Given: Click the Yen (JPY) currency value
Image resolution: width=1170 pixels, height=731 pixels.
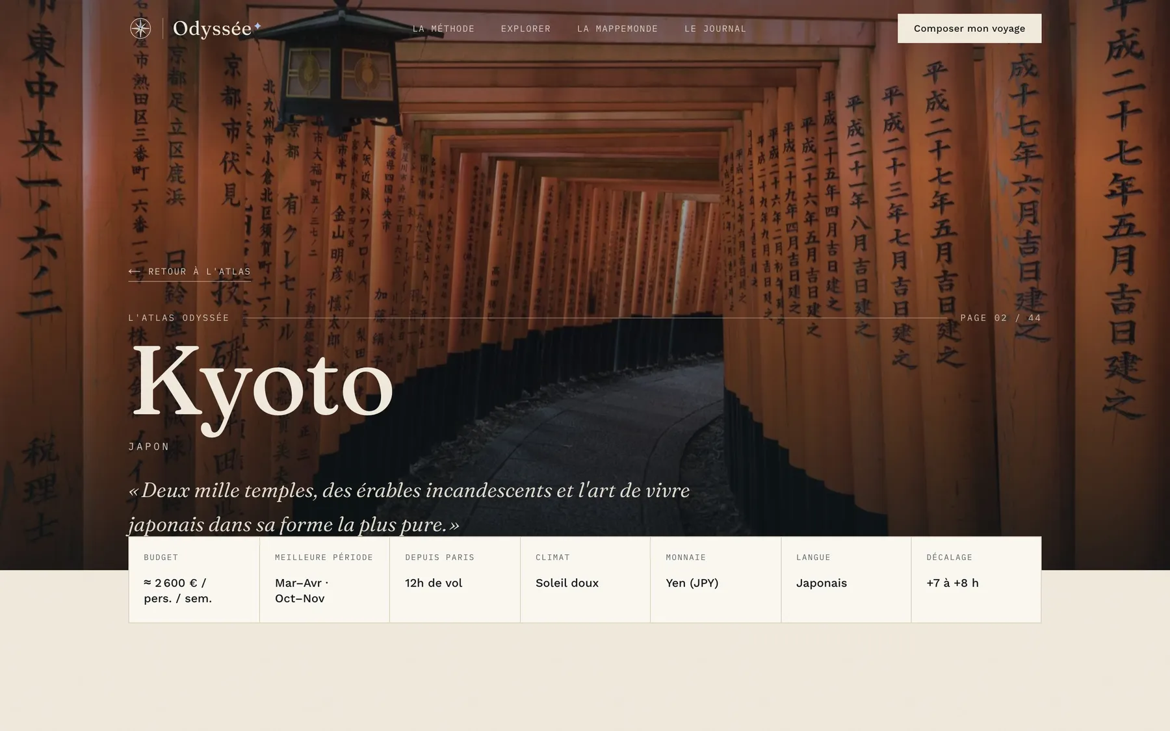Looking at the screenshot, I should (x=692, y=583).
